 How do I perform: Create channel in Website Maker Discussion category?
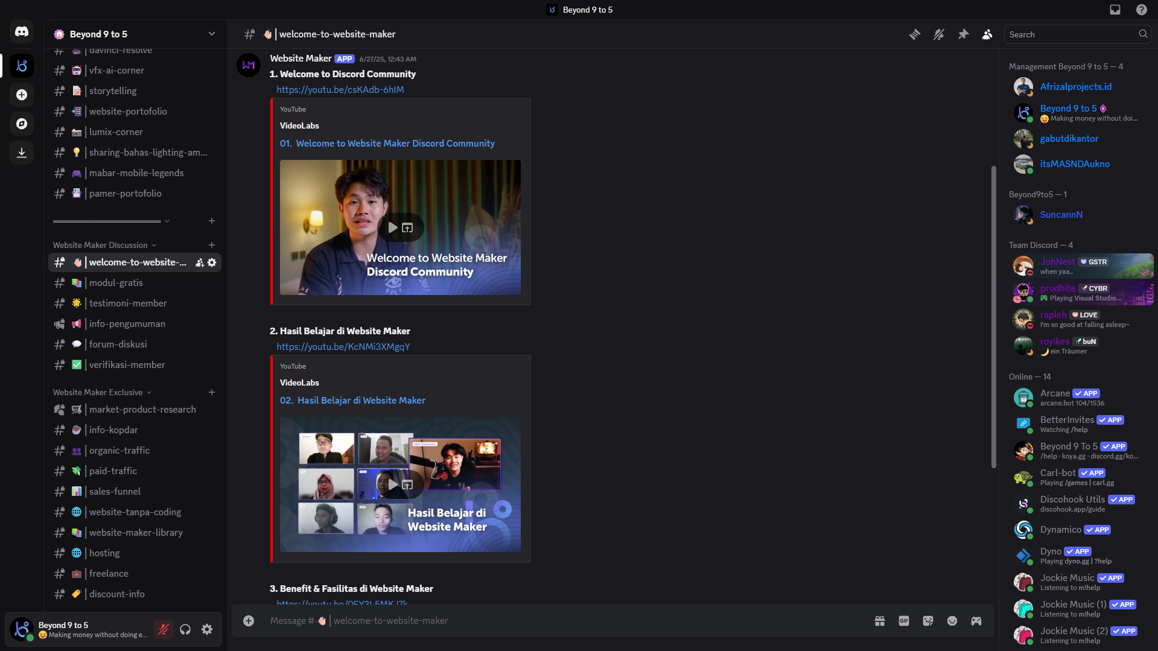212,245
